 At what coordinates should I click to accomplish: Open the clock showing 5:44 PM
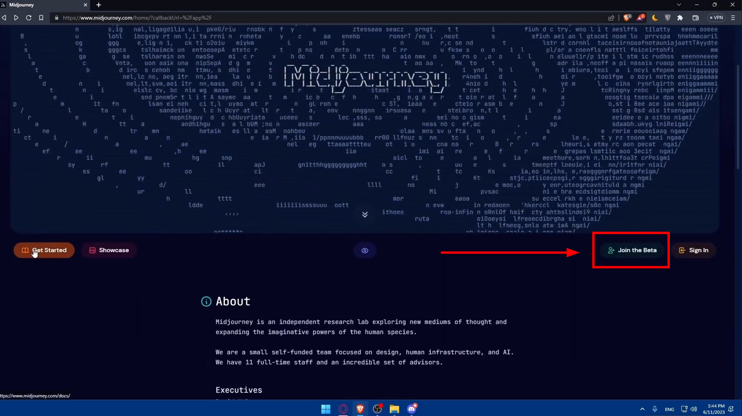tap(714, 409)
